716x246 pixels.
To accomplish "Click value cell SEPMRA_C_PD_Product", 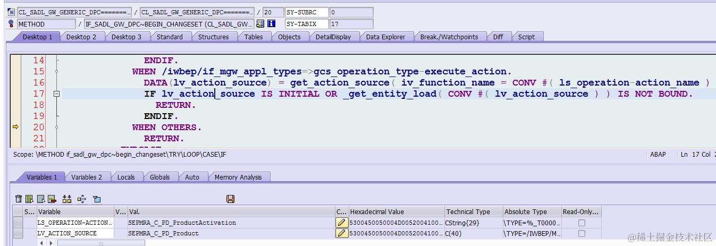I will pyautogui.click(x=231, y=233).
